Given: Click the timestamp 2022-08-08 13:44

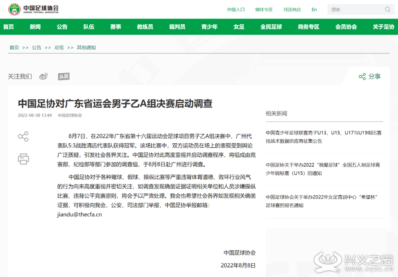Looking at the screenshot, I should pyautogui.click(x=35, y=115).
